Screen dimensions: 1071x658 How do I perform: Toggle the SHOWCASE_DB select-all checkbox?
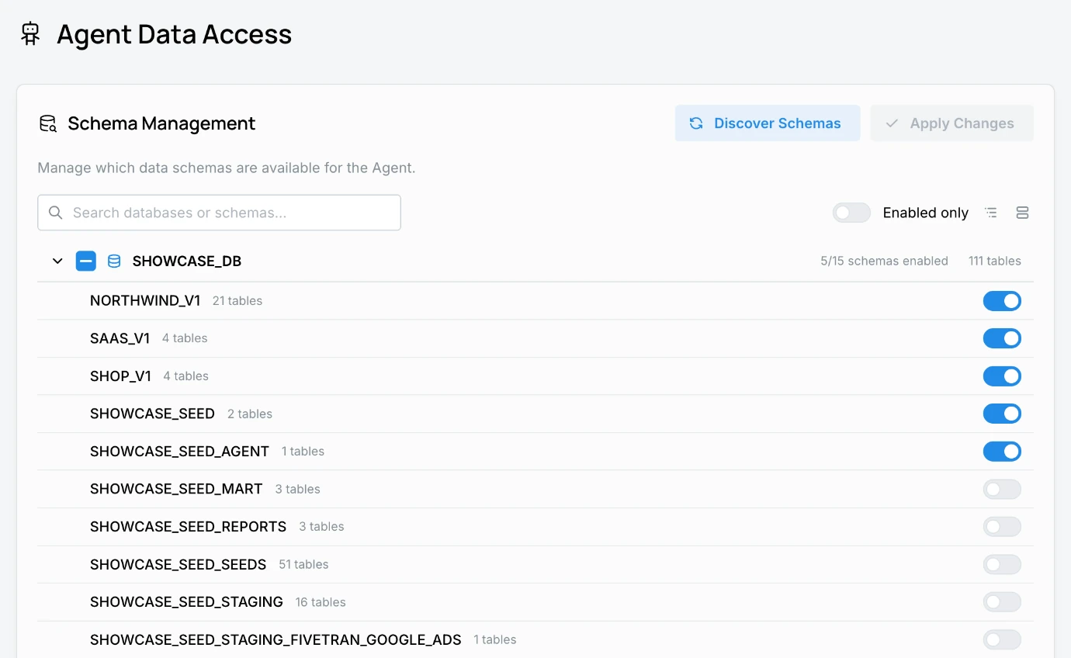coord(85,261)
